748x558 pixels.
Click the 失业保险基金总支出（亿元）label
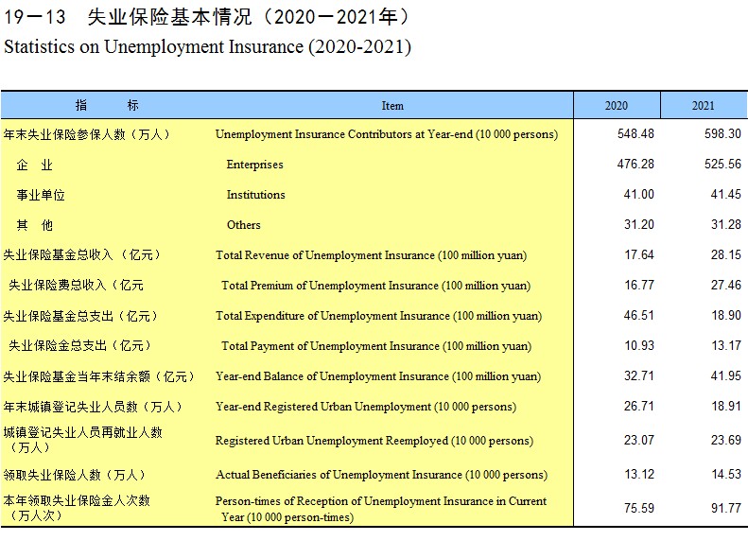tap(80, 316)
